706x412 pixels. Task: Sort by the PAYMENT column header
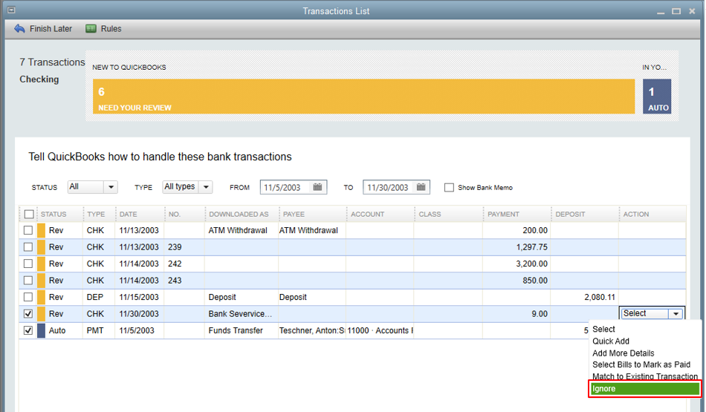[503, 214]
